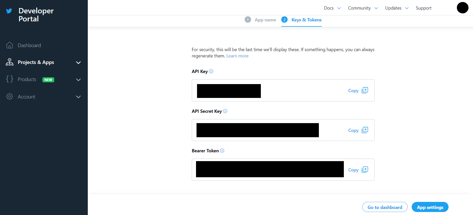Click the copy icon for API Secret Key

click(x=365, y=130)
